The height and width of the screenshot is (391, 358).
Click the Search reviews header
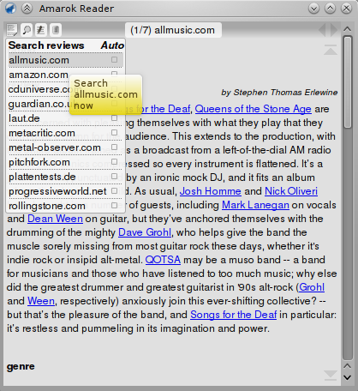click(x=46, y=45)
